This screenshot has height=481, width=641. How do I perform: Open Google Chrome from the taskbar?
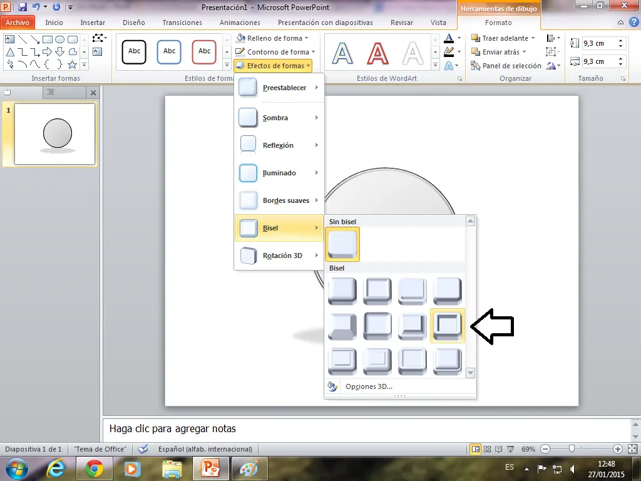94,468
